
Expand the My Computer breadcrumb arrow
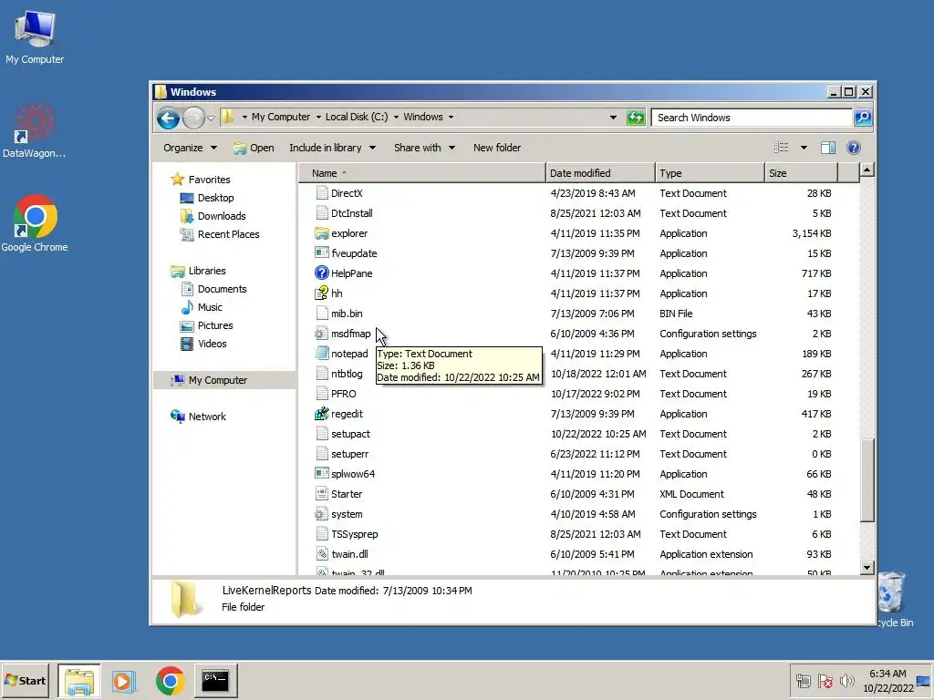(318, 118)
